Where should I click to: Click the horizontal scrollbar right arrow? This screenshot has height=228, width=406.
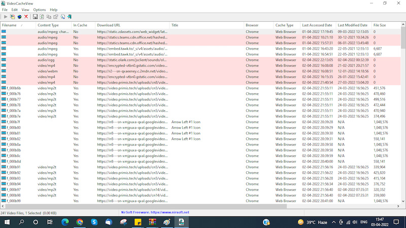(x=398, y=206)
